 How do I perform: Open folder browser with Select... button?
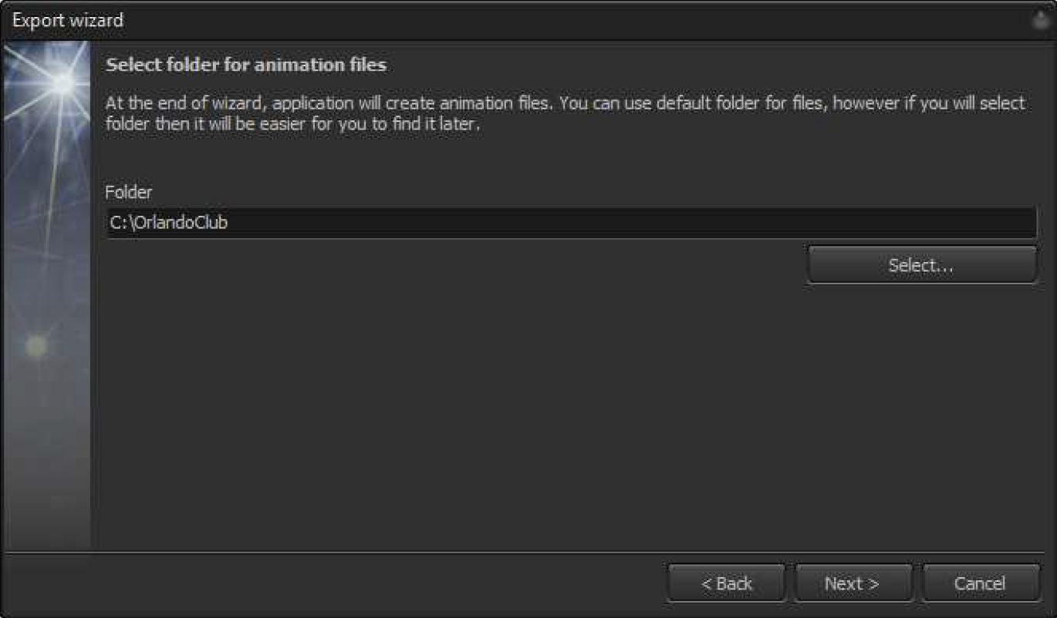click(921, 265)
